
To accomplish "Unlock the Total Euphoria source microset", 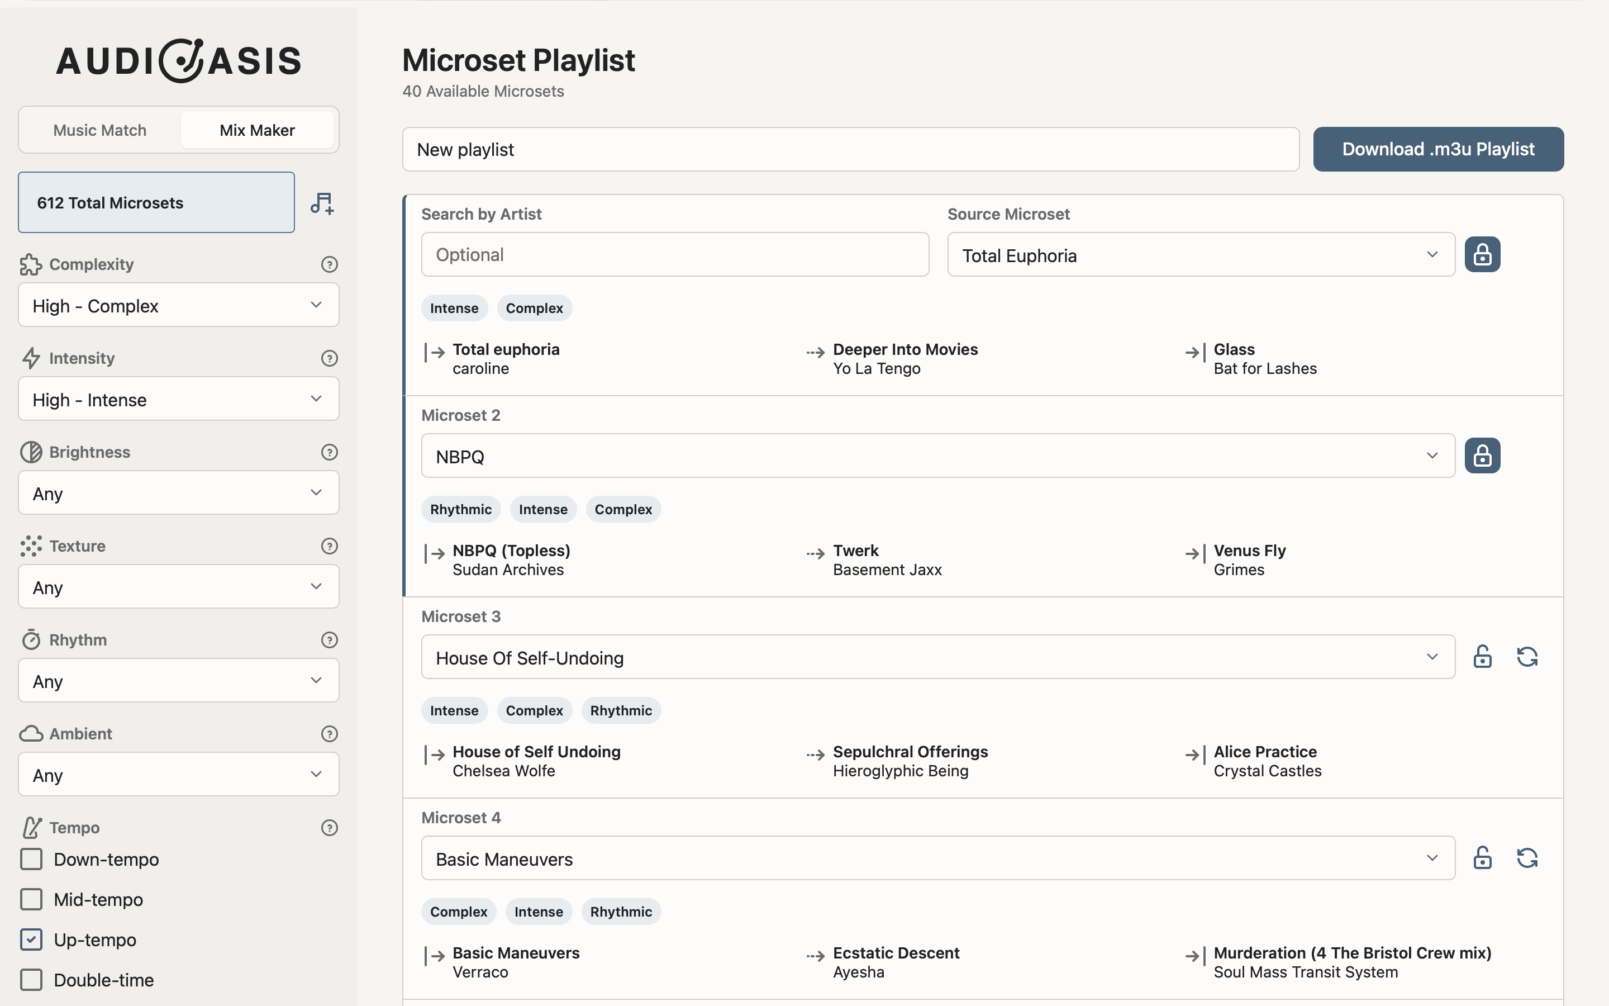I will [x=1482, y=254].
